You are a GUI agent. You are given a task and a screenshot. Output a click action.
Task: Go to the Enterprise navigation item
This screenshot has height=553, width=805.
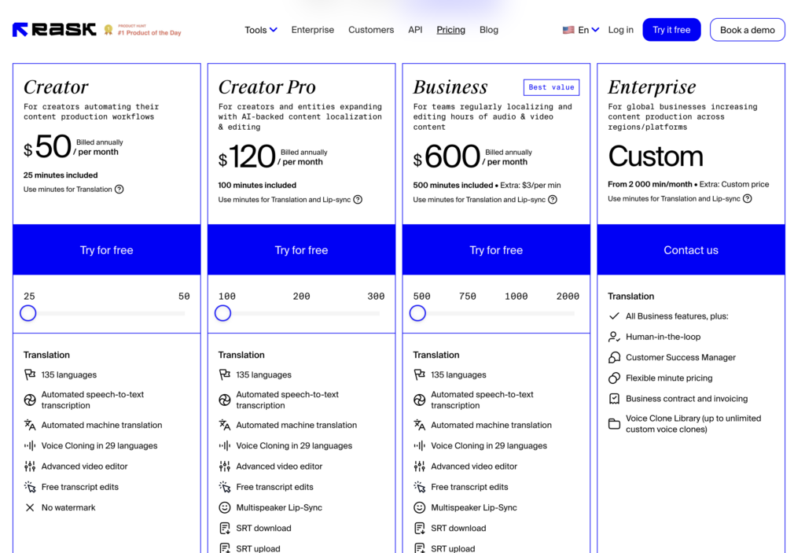[313, 30]
